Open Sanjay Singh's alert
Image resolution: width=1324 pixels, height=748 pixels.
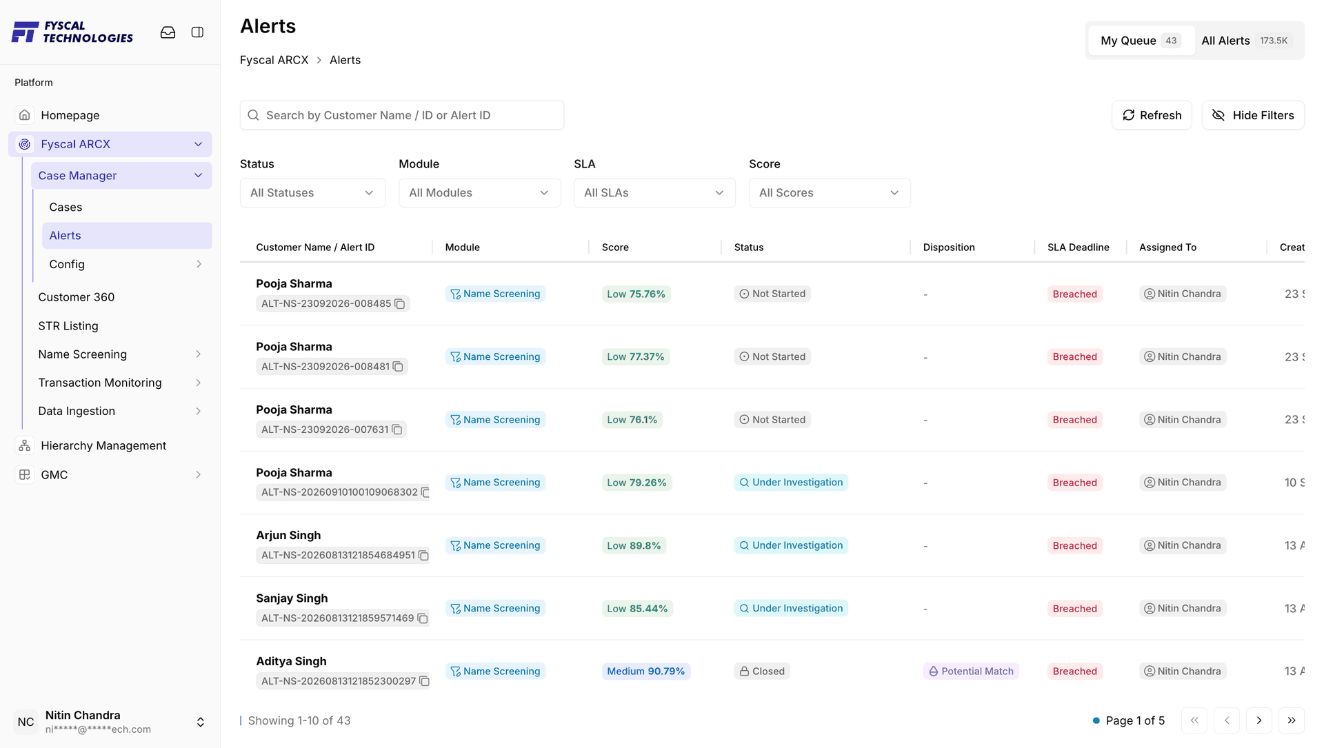pyautogui.click(x=292, y=598)
